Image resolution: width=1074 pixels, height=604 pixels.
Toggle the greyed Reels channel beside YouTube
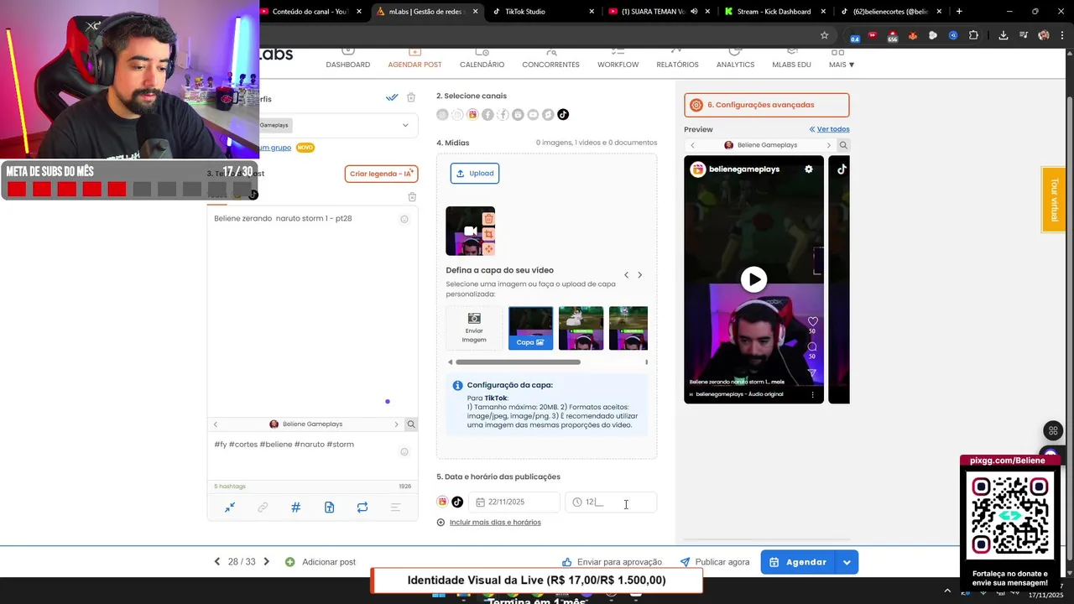tap(518, 115)
